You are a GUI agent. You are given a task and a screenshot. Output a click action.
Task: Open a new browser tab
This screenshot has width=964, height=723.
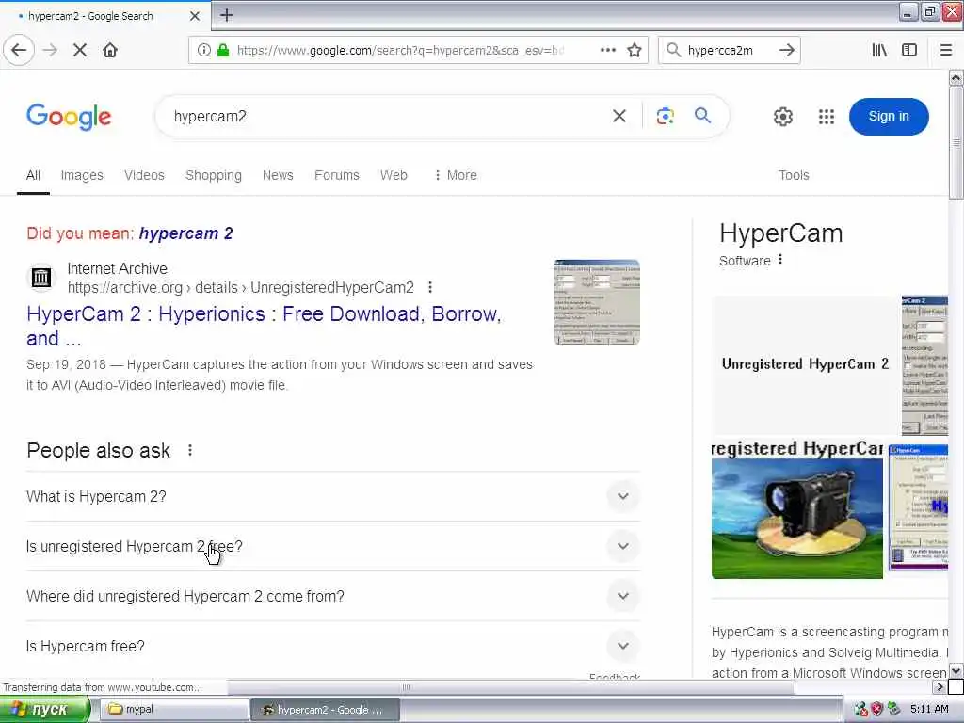[227, 15]
